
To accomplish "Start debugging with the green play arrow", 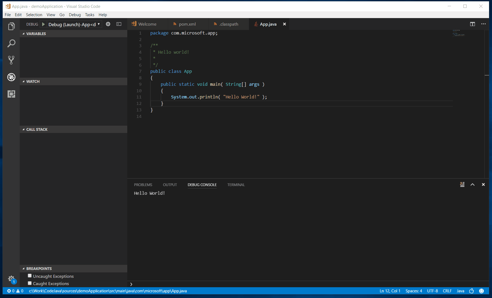I will click(x=43, y=24).
